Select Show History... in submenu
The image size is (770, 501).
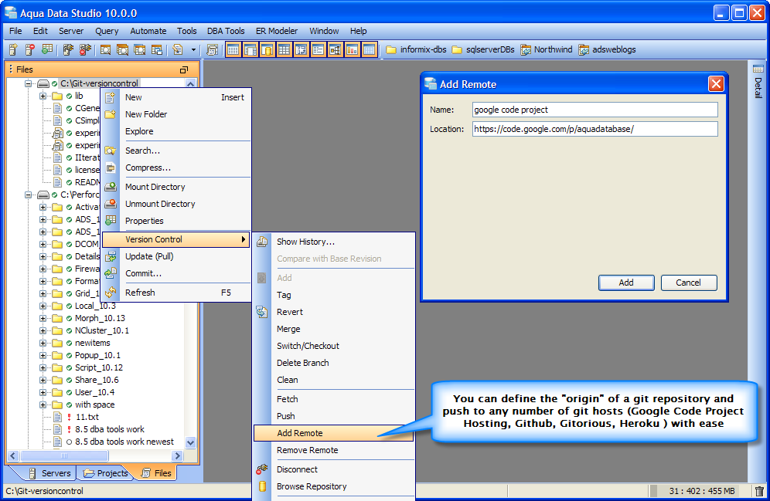333,242
